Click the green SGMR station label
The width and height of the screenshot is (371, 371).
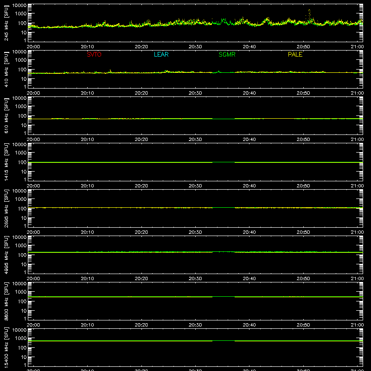(x=227, y=54)
